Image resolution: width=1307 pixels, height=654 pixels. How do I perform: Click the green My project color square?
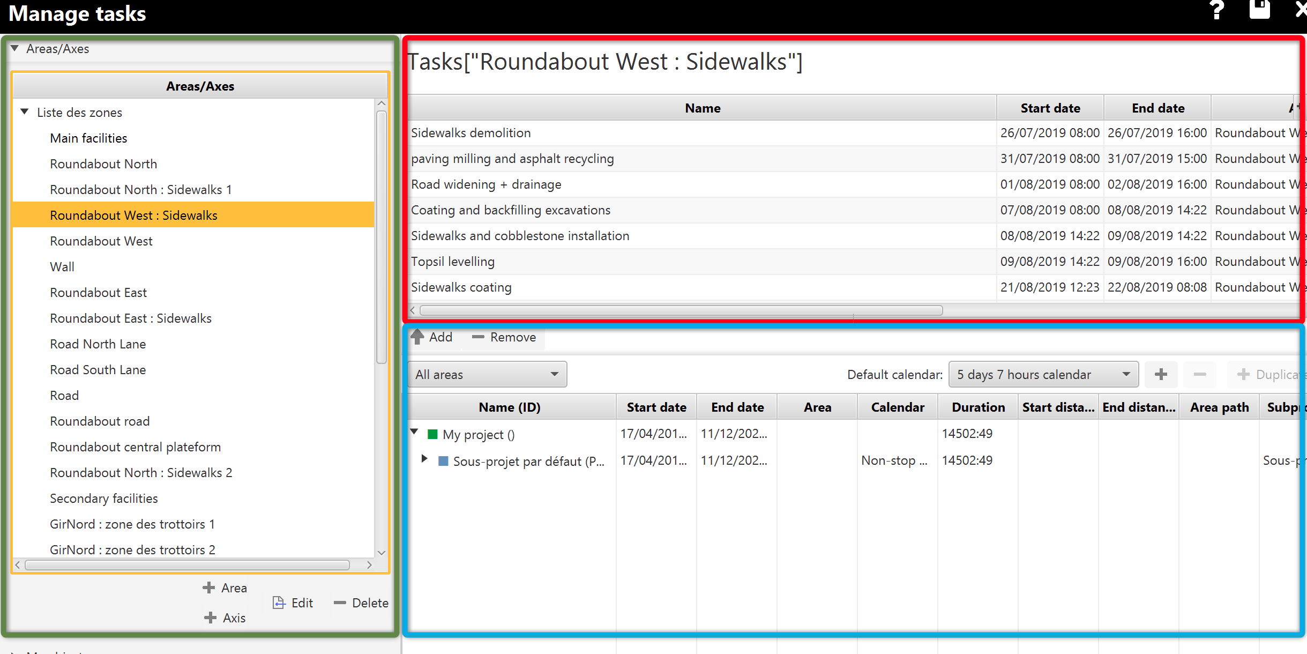coord(432,434)
